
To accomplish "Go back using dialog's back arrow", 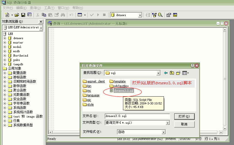I will click(166, 73).
